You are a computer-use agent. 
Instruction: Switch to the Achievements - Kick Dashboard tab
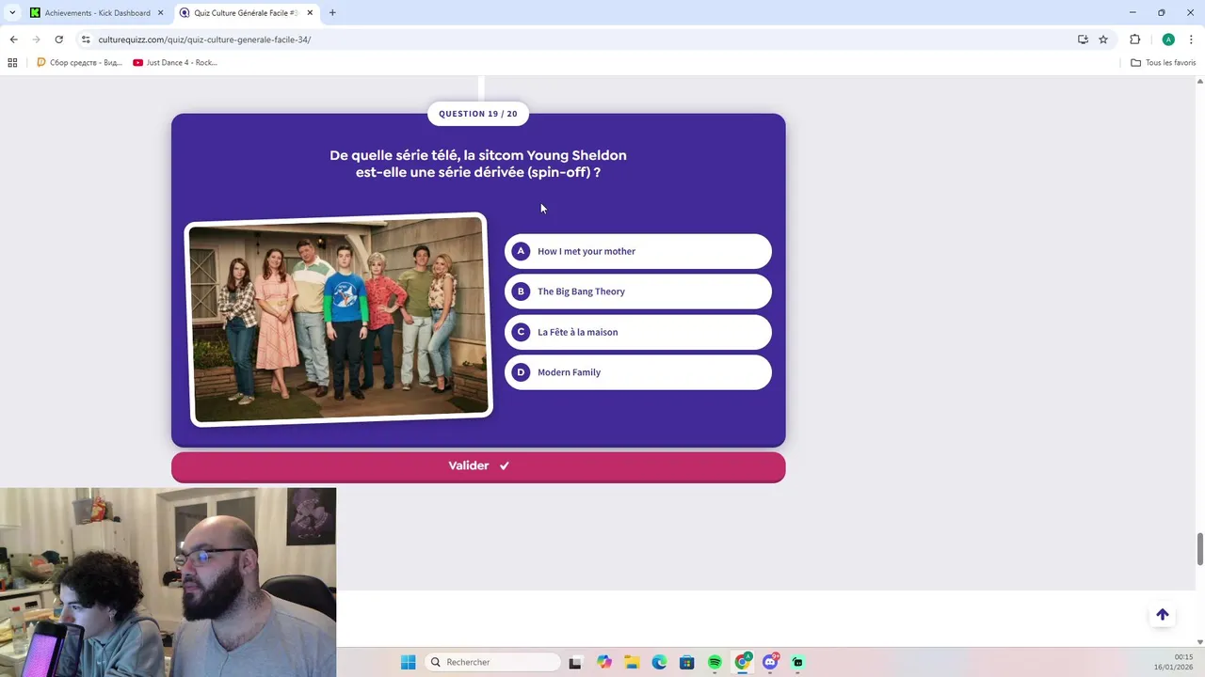97,13
